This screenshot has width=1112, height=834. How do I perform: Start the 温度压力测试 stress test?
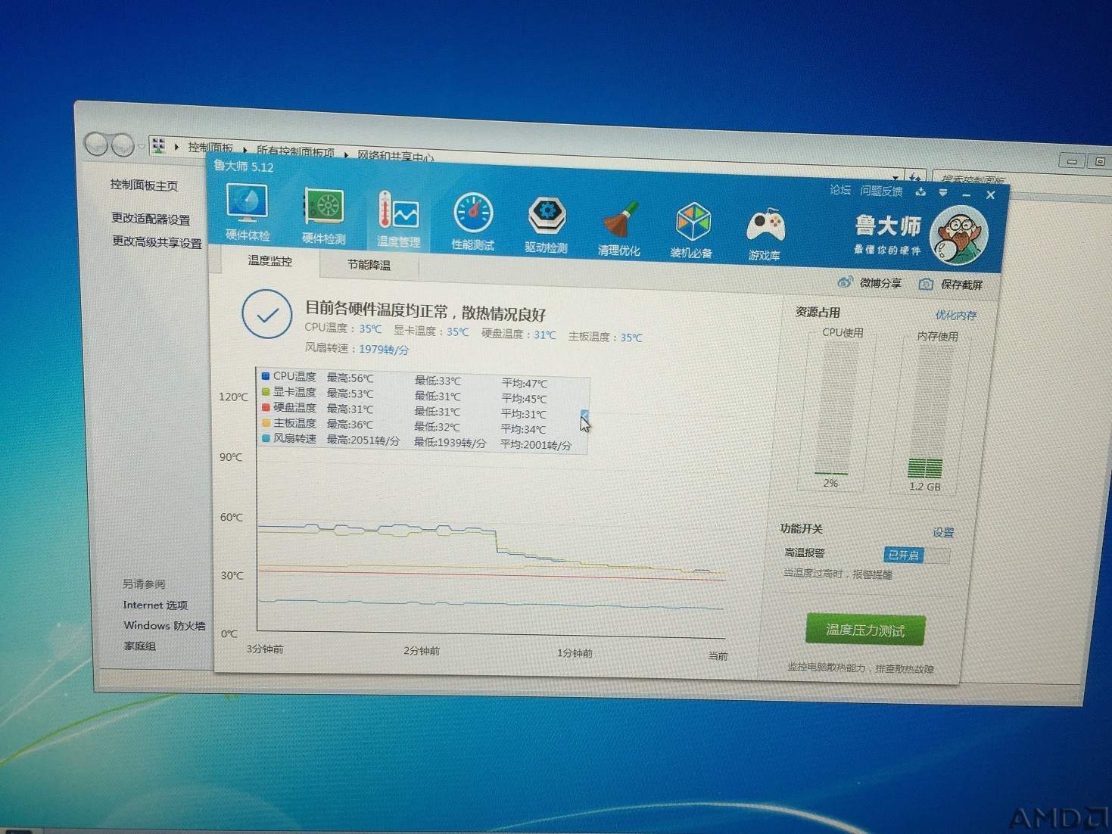865,630
